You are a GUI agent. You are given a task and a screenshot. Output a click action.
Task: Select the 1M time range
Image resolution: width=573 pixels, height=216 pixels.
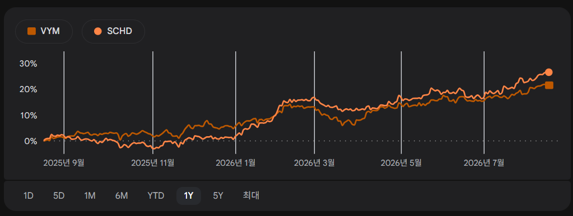tap(90, 195)
